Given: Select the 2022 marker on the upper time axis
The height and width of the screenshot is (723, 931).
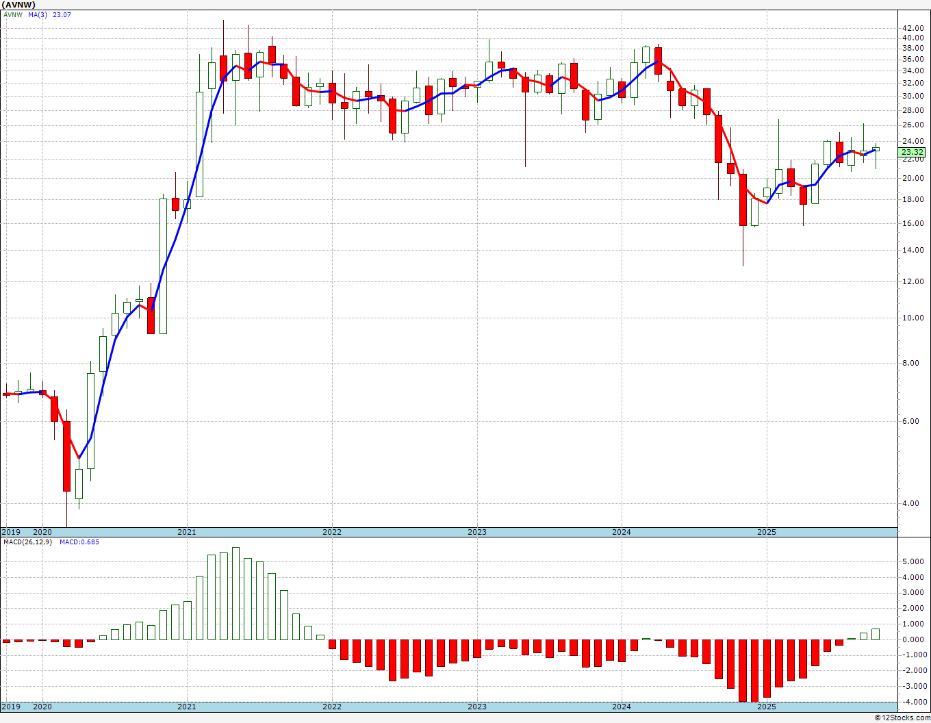Looking at the screenshot, I should click(331, 532).
